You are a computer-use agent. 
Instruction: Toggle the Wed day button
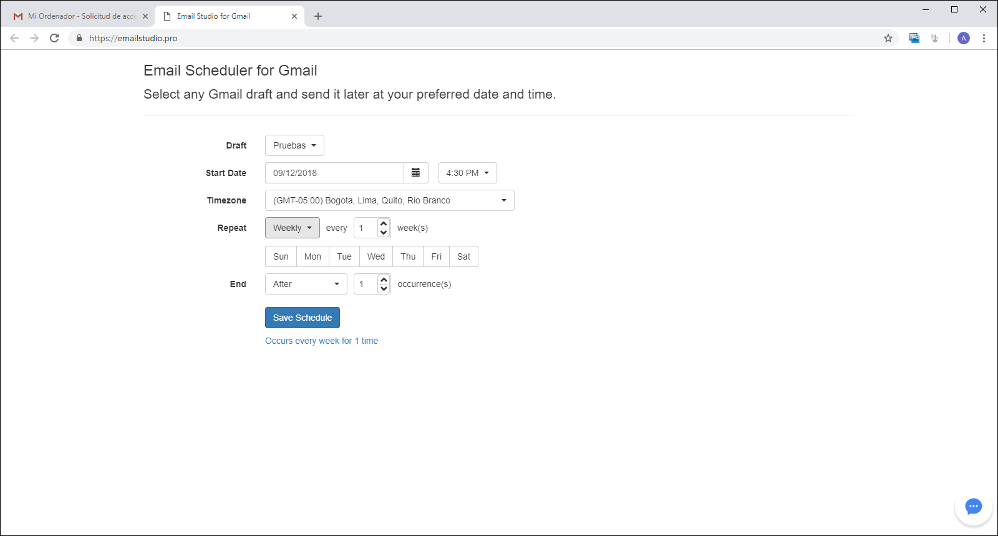(x=375, y=256)
